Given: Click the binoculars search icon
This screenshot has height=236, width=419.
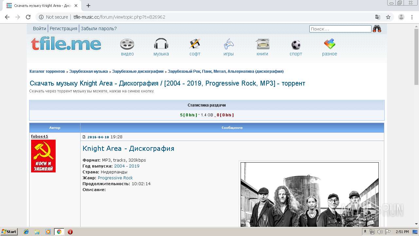Looking at the screenshot, I should [x=377, y=29].
